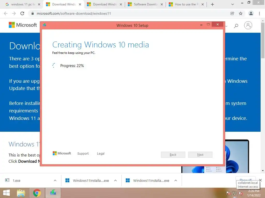Screen dimensions: 265x198
Task: Switch to the 'How to use the P' tab
Action: coord(187,4)
